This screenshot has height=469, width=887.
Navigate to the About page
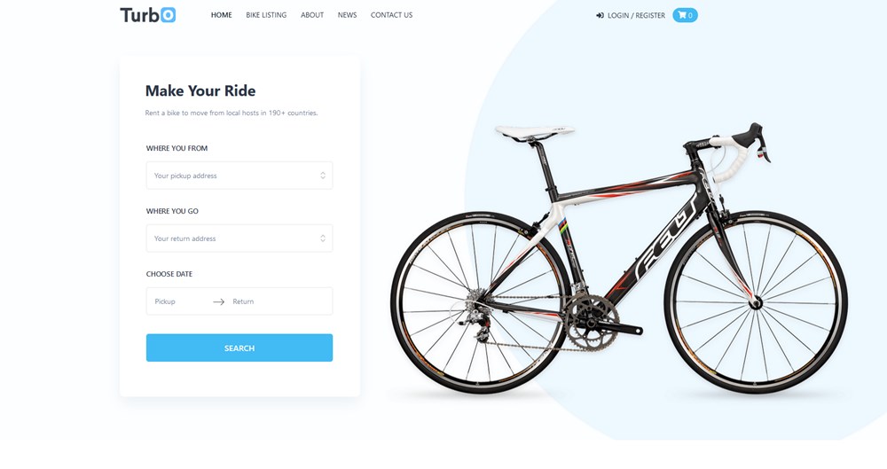click(311, 15)
